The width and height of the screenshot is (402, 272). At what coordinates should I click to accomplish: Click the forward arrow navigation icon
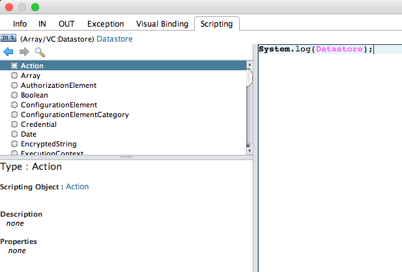coord(24,52)
